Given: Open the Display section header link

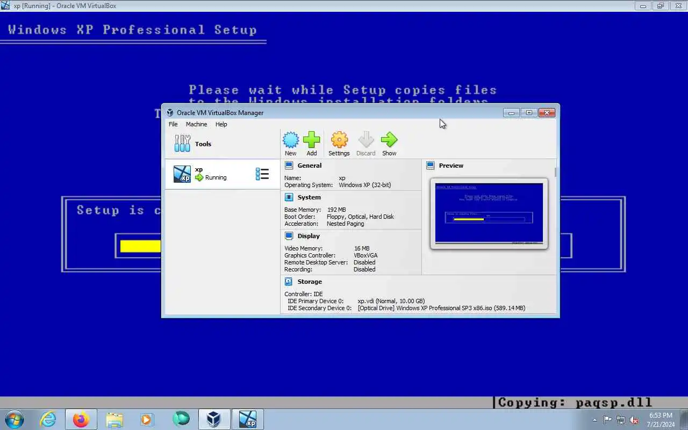Looking at the screenshot, I should [x=309, y=236].
